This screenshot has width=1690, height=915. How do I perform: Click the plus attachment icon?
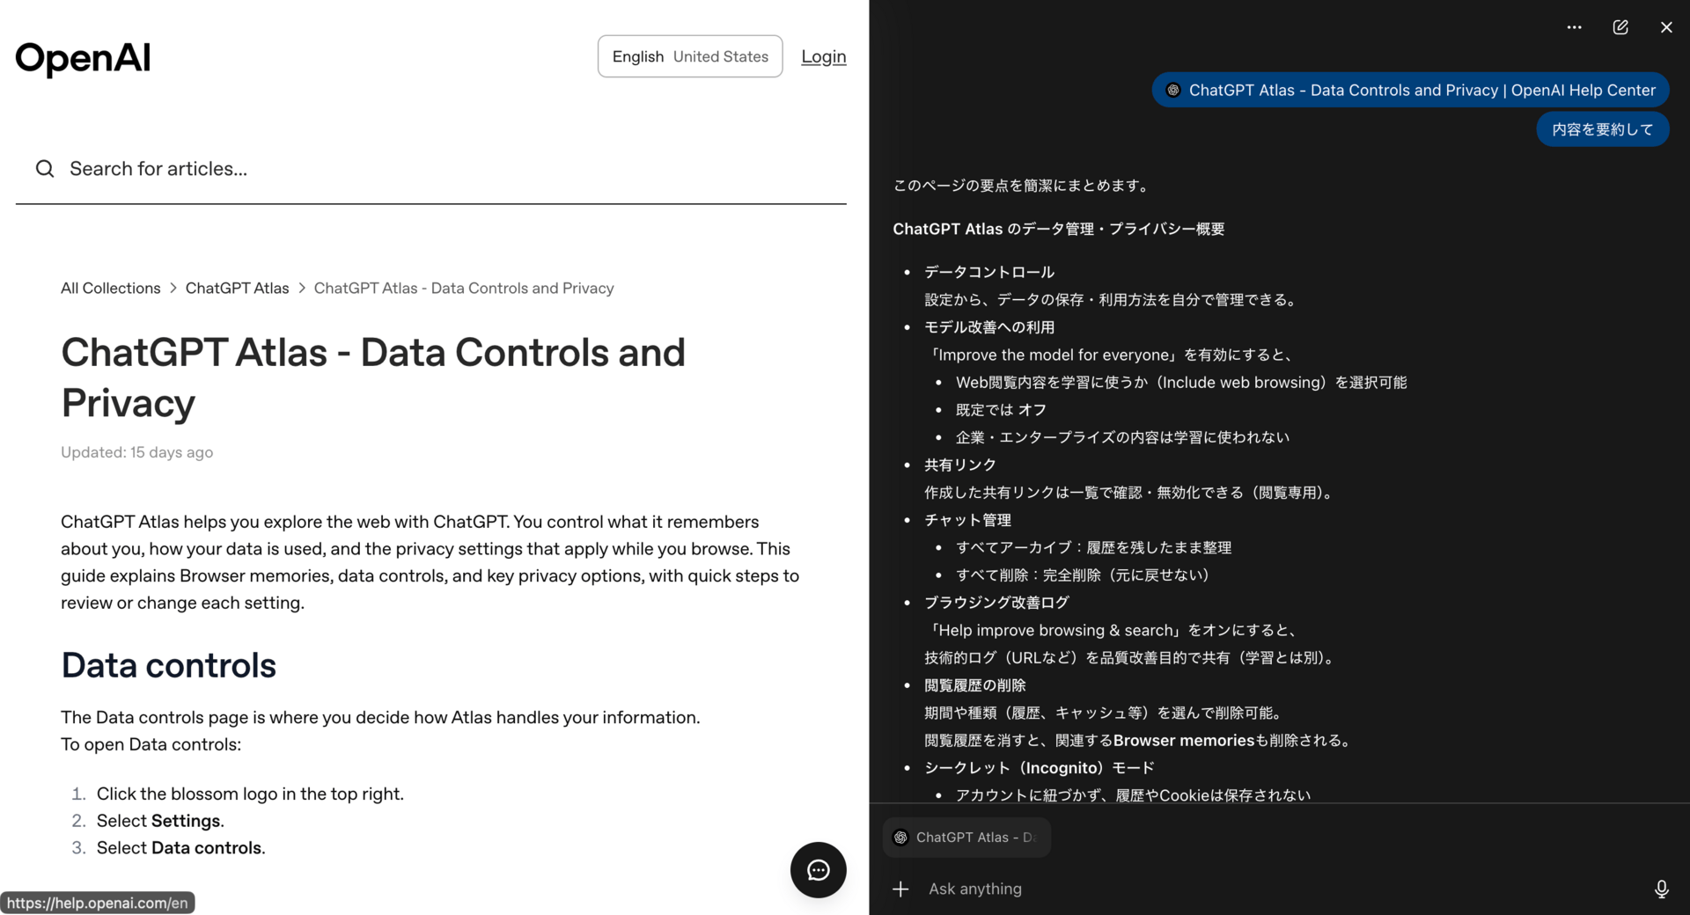pos(900,889)
